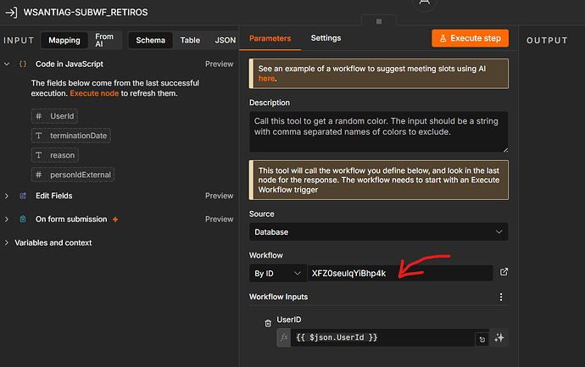Click the back-to-canvas arrow icon beside WSANTIAG-SUBWF_RETIROS
This screenshot has height=367, width=585.
(11, 13)
